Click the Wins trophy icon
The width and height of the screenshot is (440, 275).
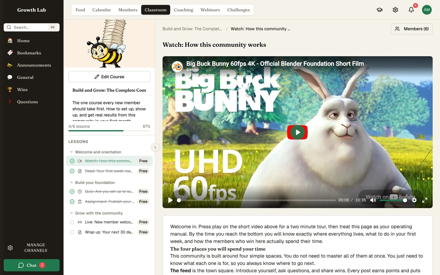click(10, 90)
